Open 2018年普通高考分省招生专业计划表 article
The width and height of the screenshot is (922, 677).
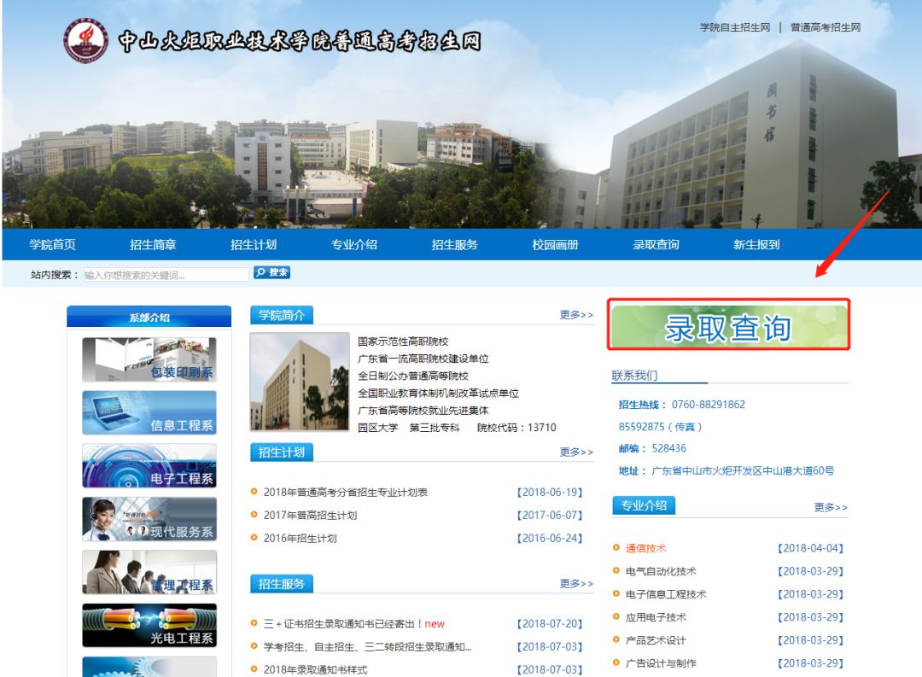pyautogui.click(x=345, y=493)
